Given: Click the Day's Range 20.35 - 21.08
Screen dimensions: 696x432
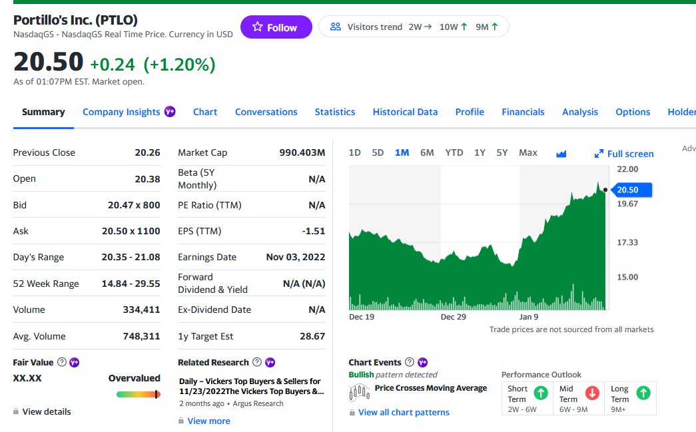Looking at the screenshot, I should pos(131,257).
